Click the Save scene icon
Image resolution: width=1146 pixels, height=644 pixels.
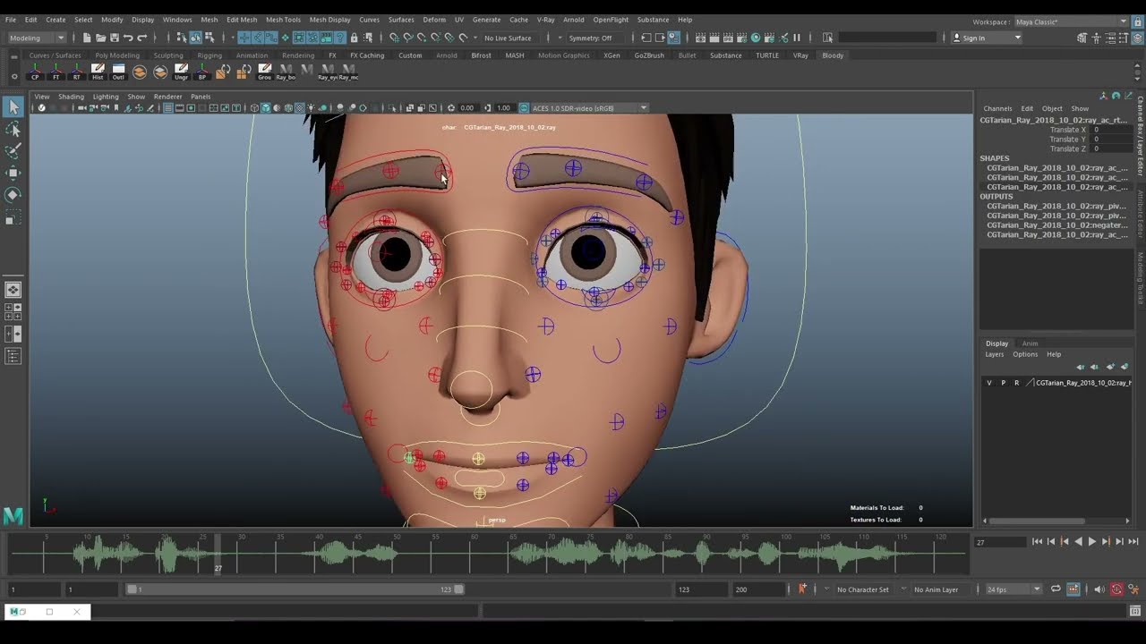[x=114, y=38]
